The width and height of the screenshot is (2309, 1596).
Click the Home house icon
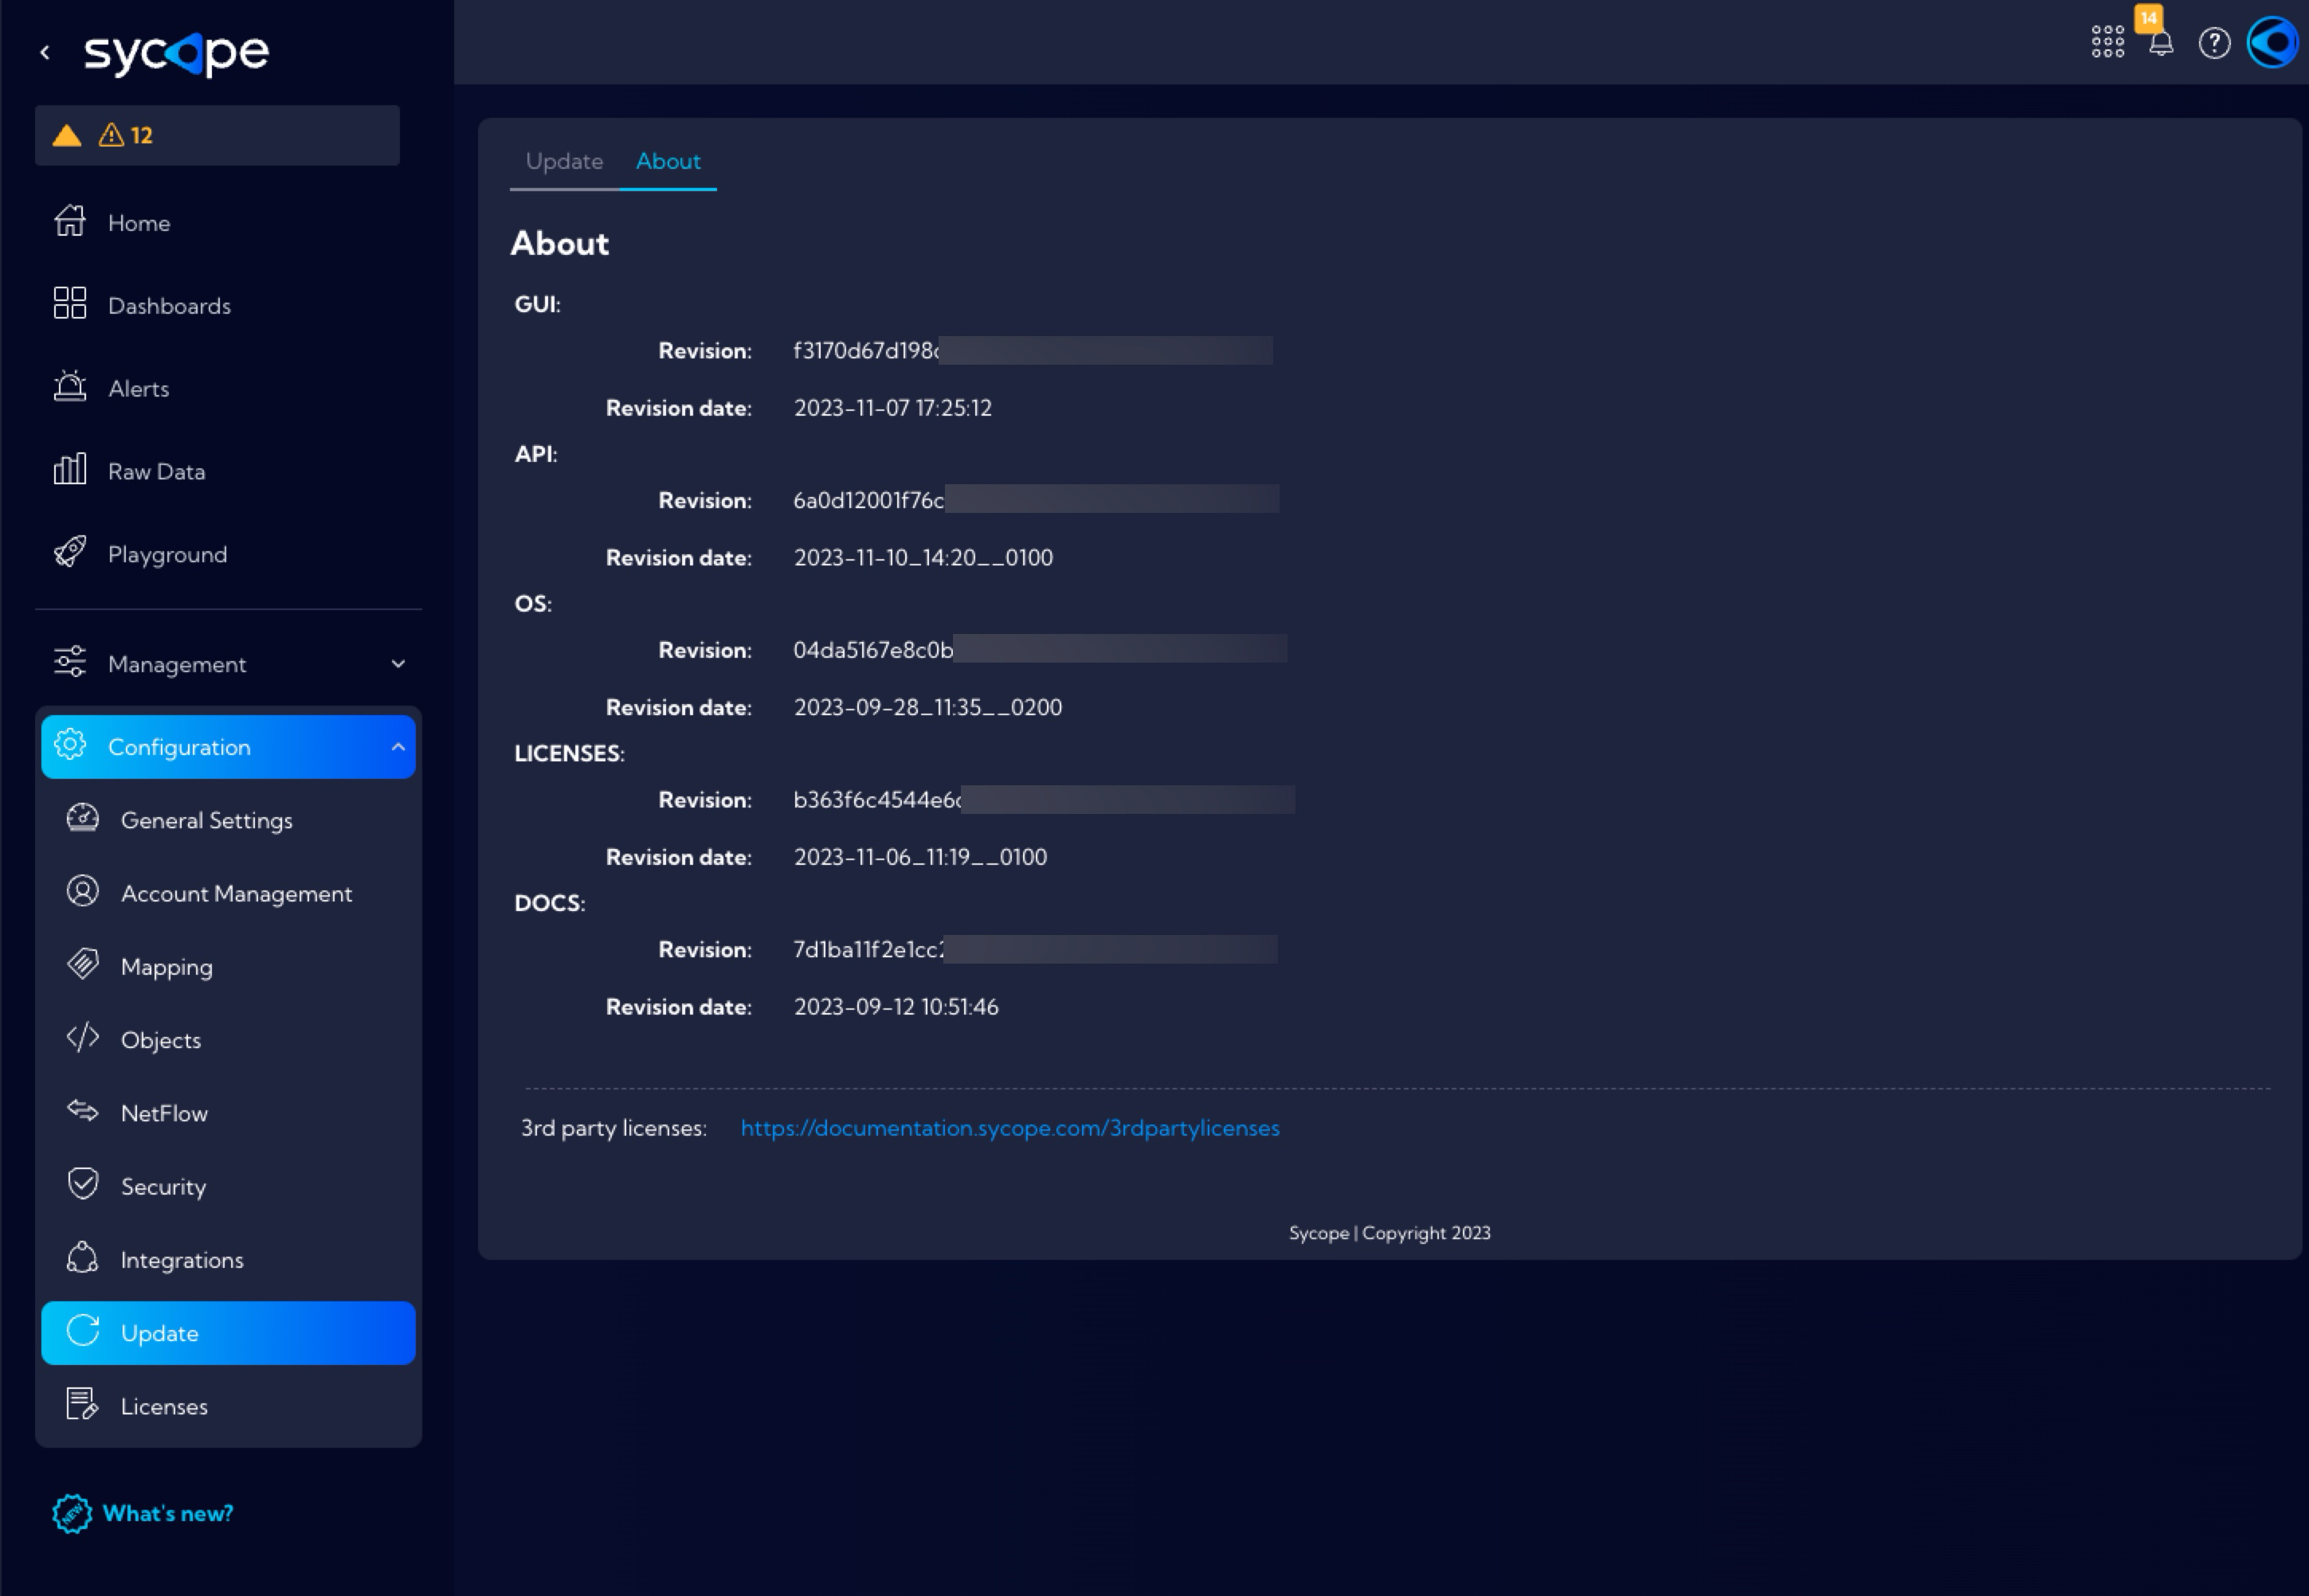pyautogui.click(x=70, y=221)
